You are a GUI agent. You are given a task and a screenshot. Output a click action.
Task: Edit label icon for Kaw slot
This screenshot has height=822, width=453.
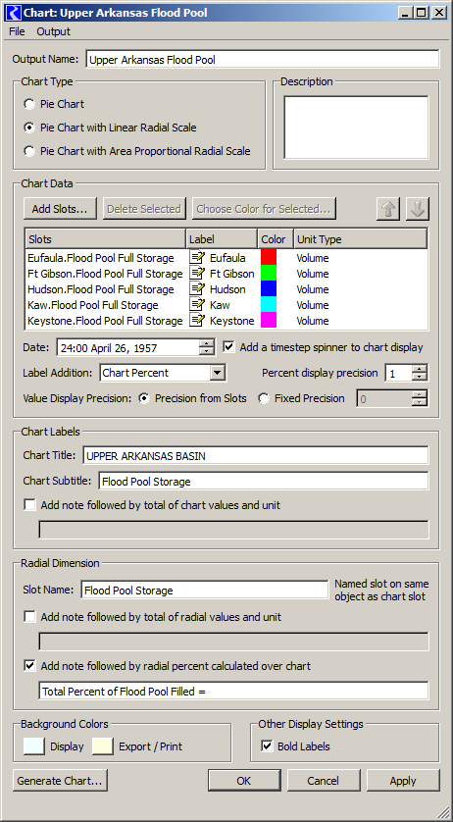coord(197,305)
